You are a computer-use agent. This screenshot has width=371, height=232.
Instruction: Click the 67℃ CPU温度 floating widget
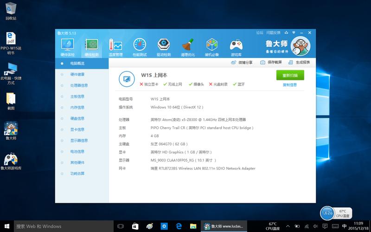pyautogui.click(x=343, y=213)
